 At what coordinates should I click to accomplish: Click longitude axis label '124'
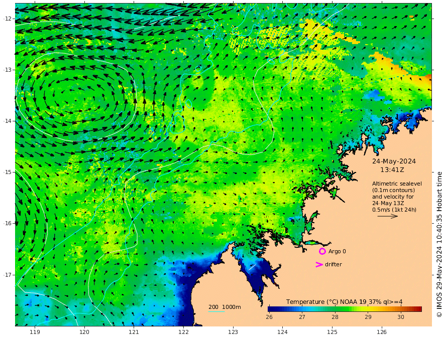pos(282,332)
